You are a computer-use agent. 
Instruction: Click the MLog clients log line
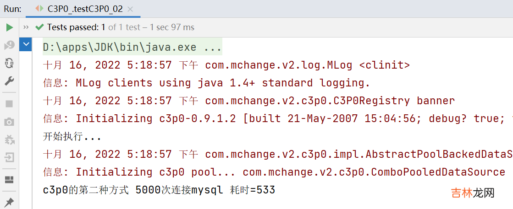click(x=206, y=83)
